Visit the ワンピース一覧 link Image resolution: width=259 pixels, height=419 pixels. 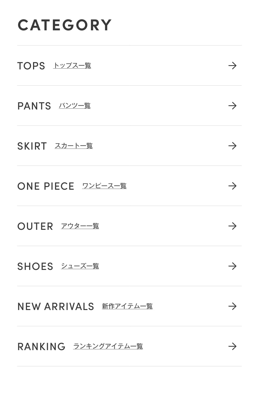pyautogui.click(x=104, y=186)
